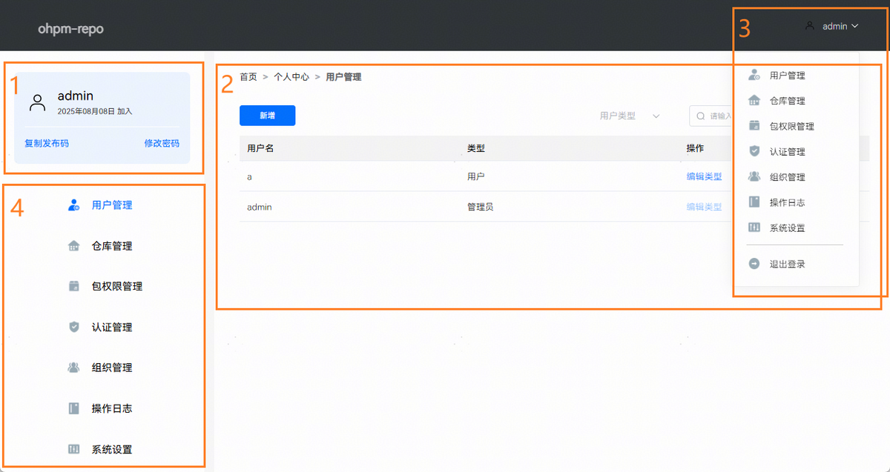890x472 pixels.
Task: Select 仓库管理 from the admin dropdown menu
Action: pyautogui.click(x=787, y=101)
